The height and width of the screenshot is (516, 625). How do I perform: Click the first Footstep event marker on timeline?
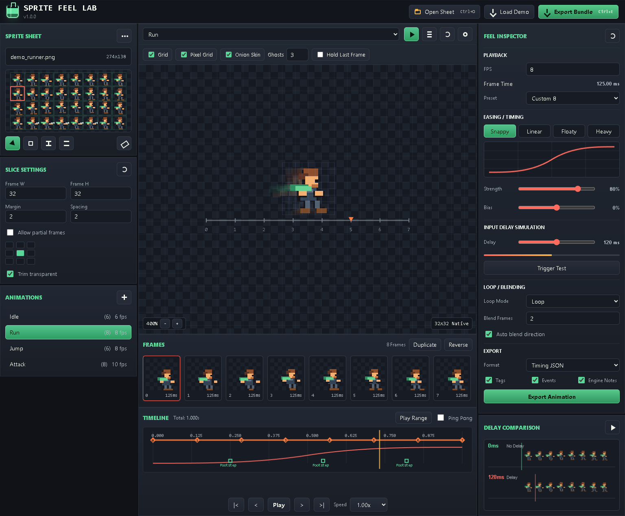click(x=230, y=461)
